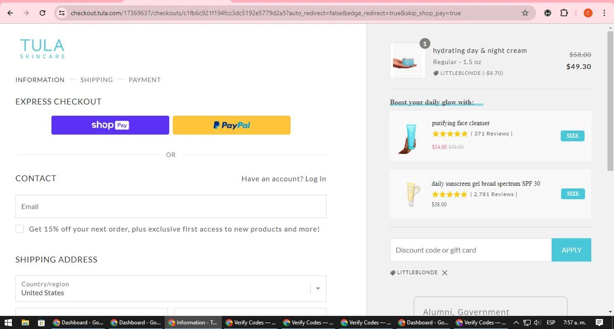Open the notification center icon
The height and width of the screenshot is (329, 614).
[599, 322]
